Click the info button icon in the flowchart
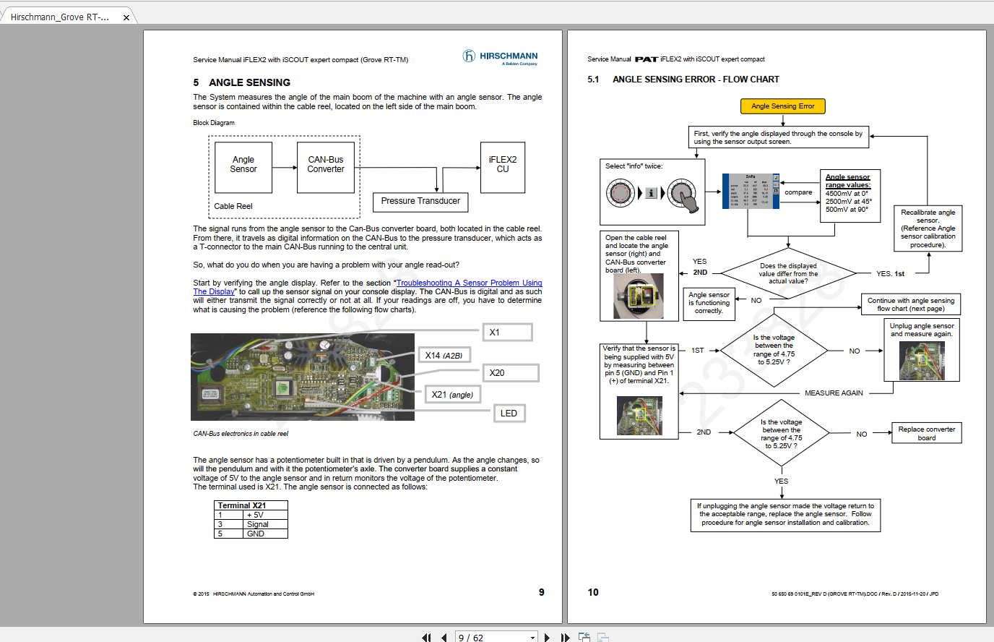 point(652,193)
